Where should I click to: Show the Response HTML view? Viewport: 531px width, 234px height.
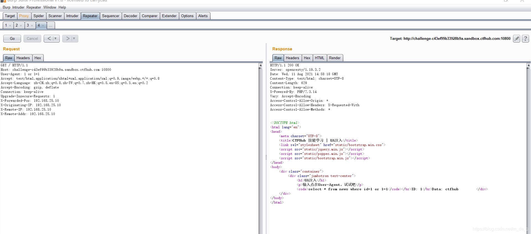pyautogui.click(x=319, y=58)
